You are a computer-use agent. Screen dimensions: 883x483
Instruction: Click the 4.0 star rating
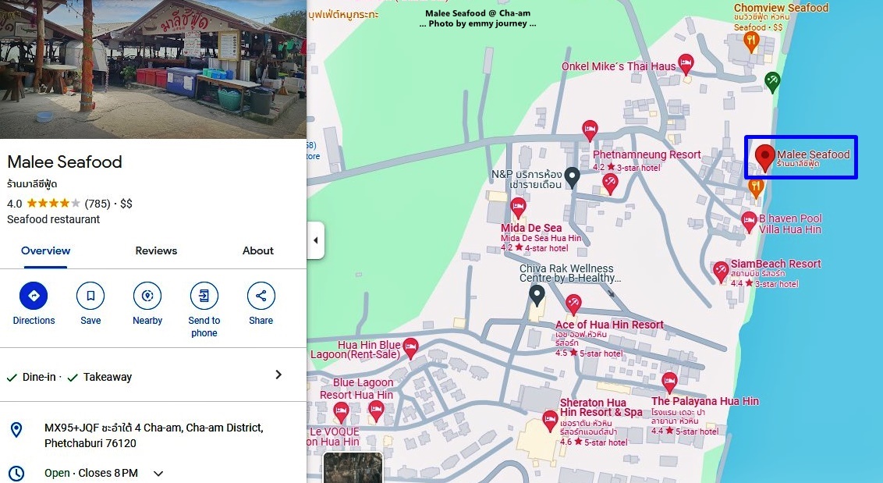coord(44,204)
